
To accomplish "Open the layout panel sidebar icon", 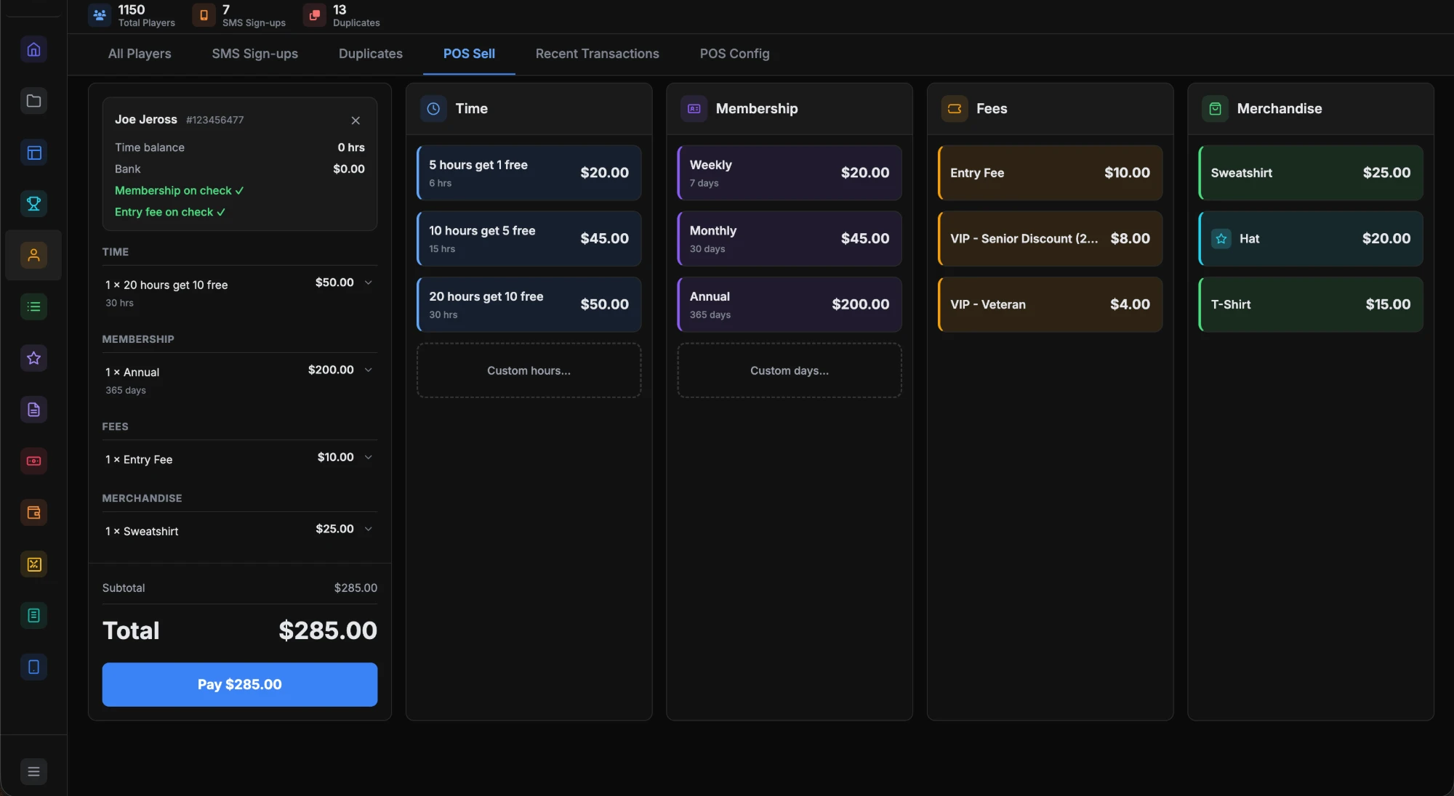I will pyautogui.click(x=33, y=153).
